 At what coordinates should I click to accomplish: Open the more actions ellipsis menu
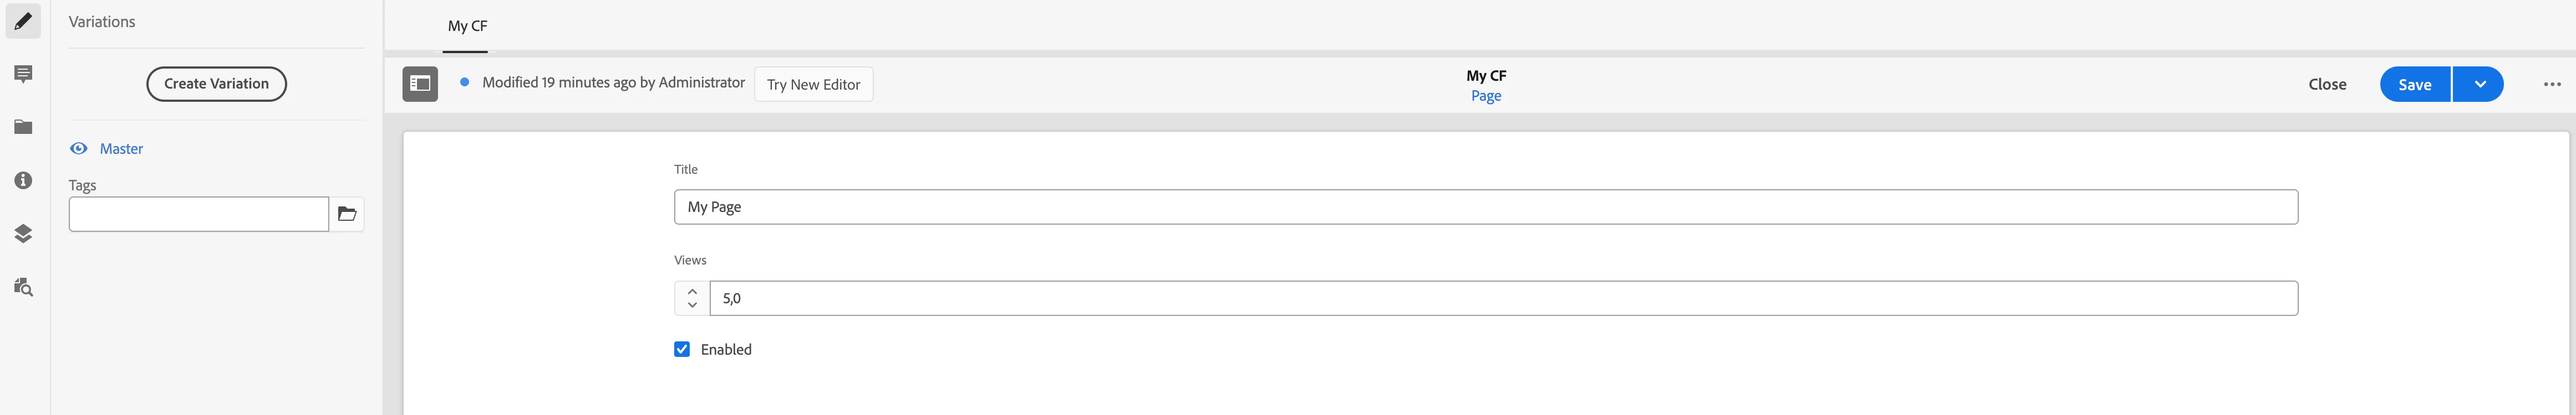tap(2552, 84)
